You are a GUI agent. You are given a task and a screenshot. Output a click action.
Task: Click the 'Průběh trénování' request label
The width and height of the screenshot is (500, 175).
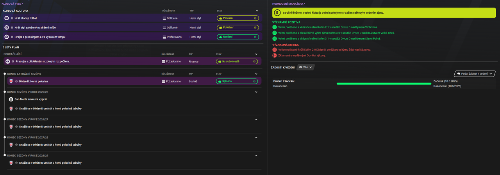(x=284, y=81)
